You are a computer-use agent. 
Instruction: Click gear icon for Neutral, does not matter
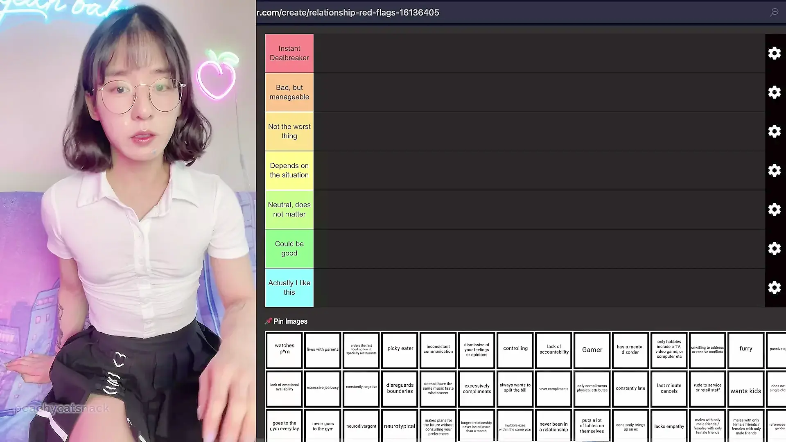pos(774,210)
